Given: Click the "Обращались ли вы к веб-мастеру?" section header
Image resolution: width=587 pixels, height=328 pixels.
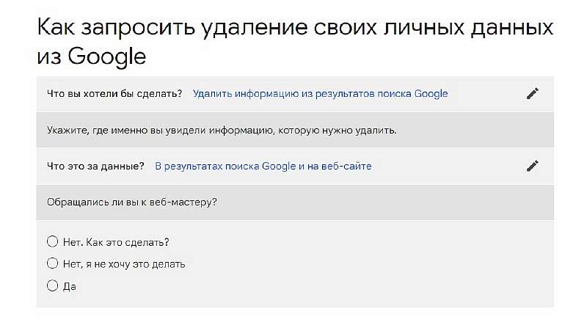Looking at the screenshot, I should (132, 202).
